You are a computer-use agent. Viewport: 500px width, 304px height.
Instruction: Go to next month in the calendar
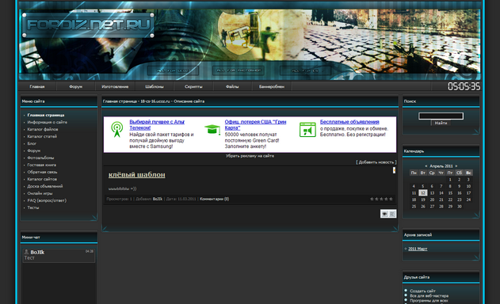[x=456, y=166]
